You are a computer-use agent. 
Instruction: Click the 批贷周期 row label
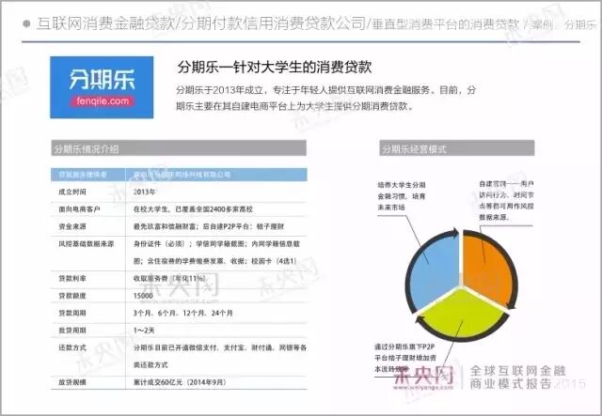tap(72, 331)
